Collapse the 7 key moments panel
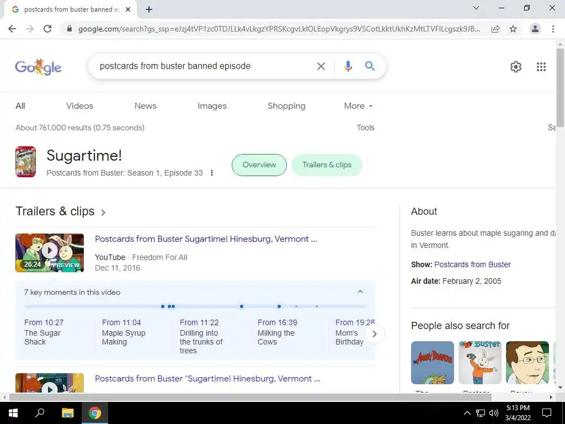 [360, 291]
